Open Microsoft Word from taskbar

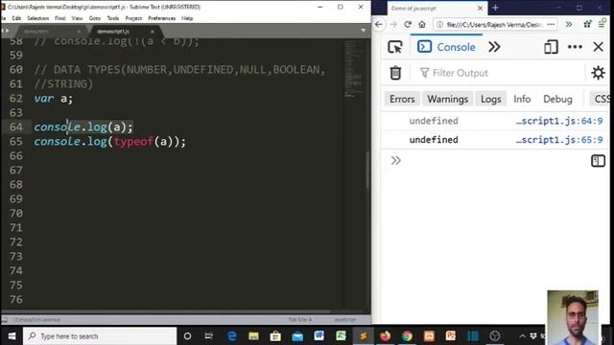pos(319,336)
